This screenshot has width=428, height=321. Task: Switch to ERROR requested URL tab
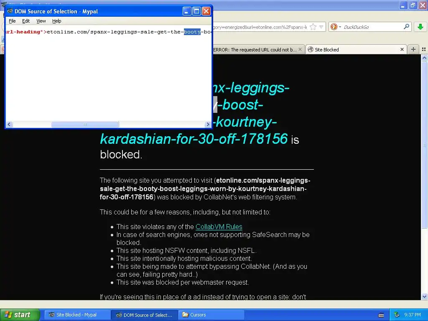[255, 50]
